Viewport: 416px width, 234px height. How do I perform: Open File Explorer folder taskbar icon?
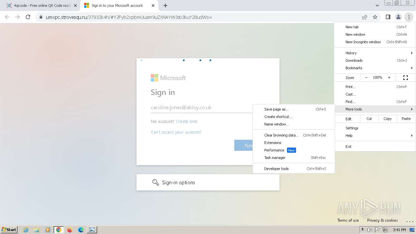point(37,230)
